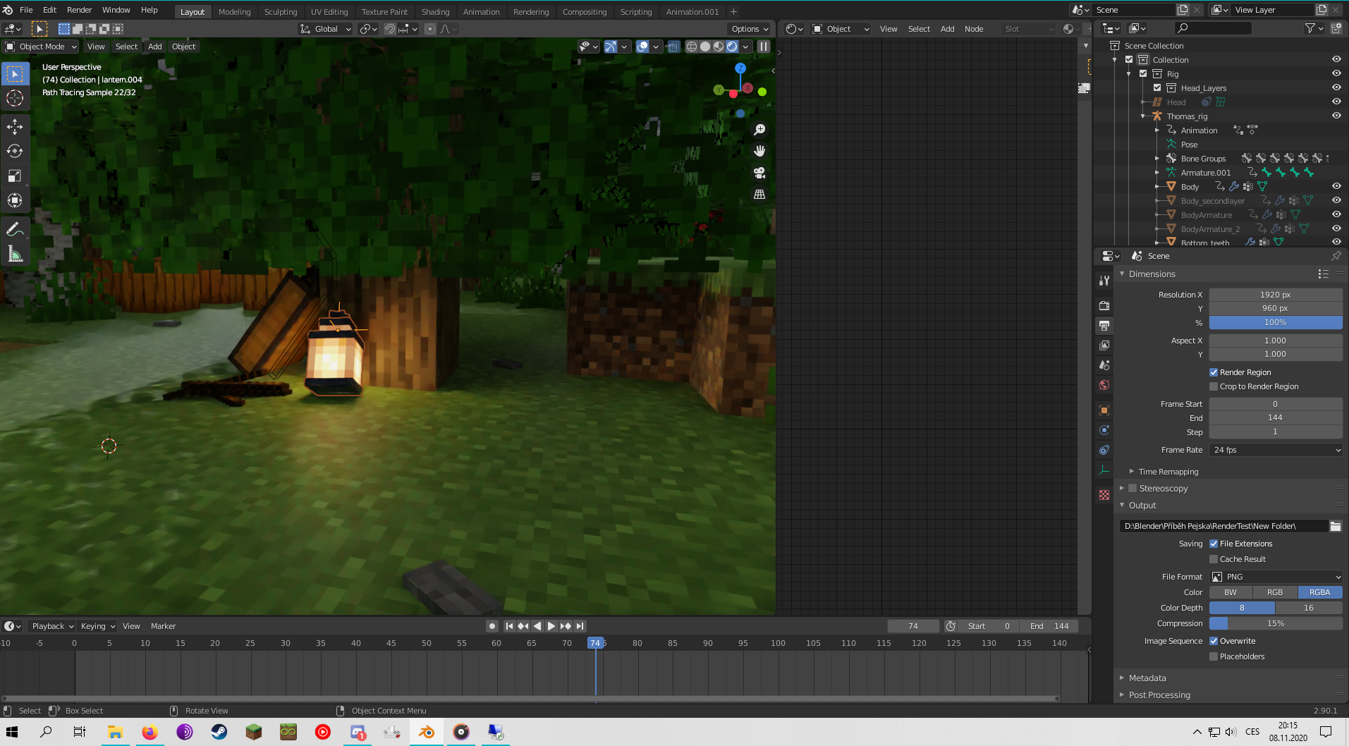Activate the Annotate tool
Screen dimensions: 1349x746
click(15, 228)
